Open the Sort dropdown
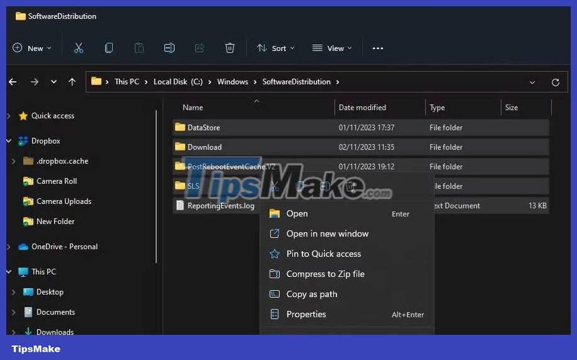The image size is (577, 360). coord(276,48)
